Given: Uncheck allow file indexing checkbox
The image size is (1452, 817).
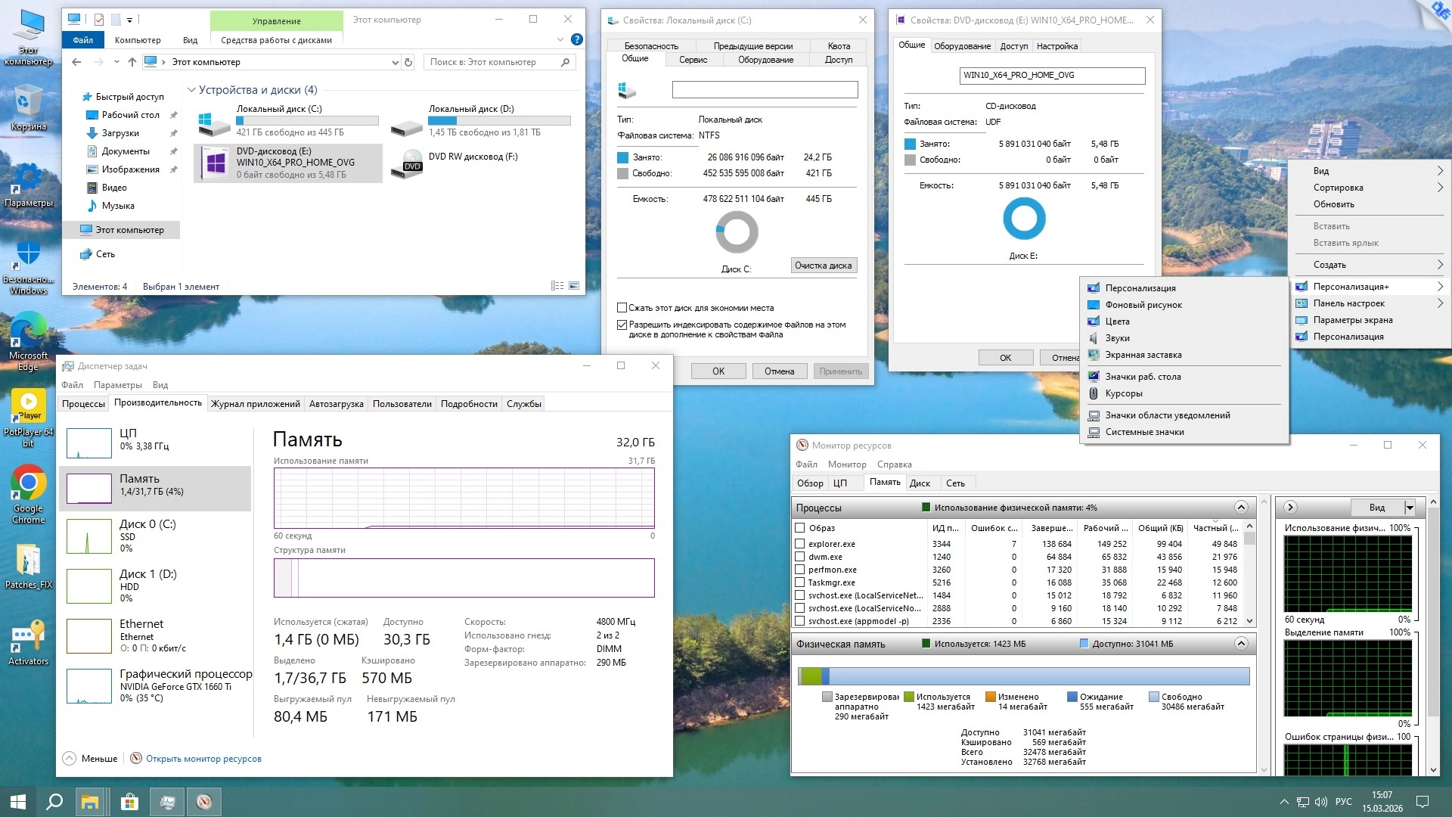Looking at the screenshot, I should 622,325.
